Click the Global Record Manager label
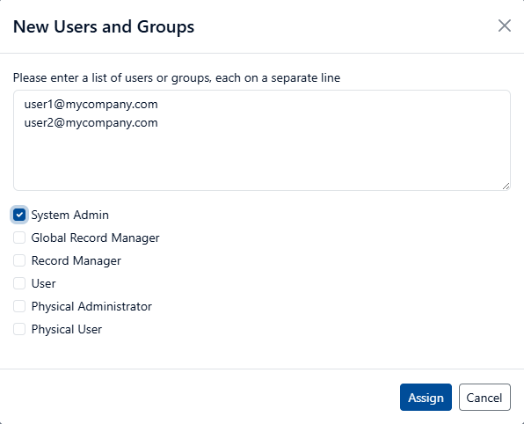The image size is (524, 424). pyautogui.click(x=95, y=238)
